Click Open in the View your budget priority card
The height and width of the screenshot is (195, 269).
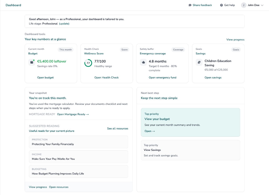pyautogui.click(x=150, y=131)
